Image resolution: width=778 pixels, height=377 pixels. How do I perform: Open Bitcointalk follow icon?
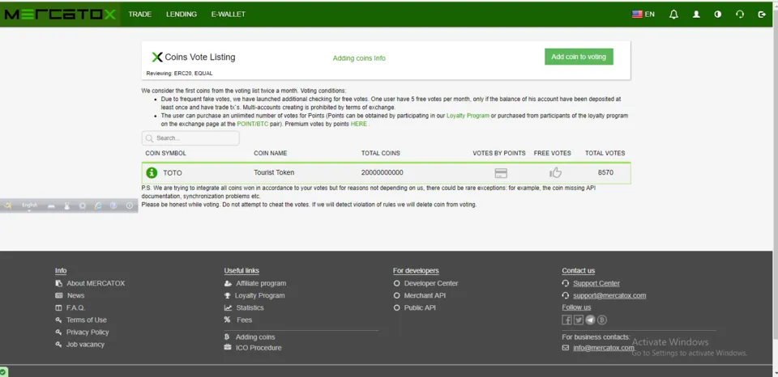(x=602, y=320)
